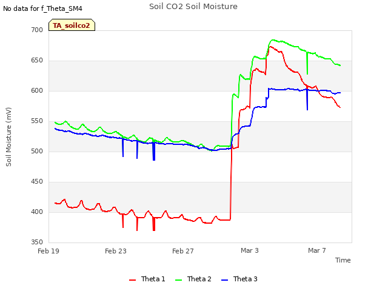Click the red Theta 1 peak near 672 mV
The height and width of the screenshot is (291, 388).
[x=270, y=47]
